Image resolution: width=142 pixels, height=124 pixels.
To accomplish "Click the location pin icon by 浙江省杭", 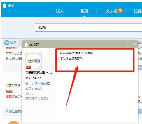I will 7,111.
